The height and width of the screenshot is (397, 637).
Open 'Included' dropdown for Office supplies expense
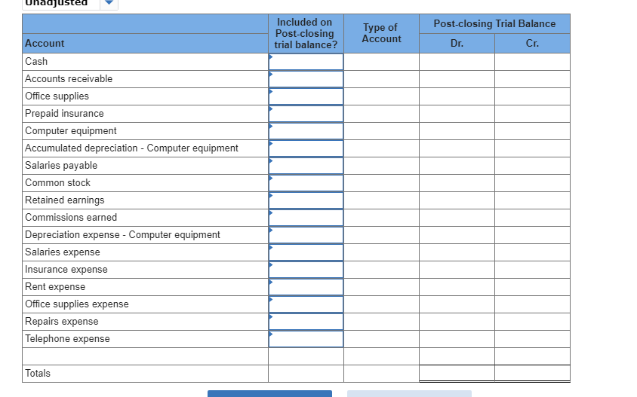tap(306, 304)
